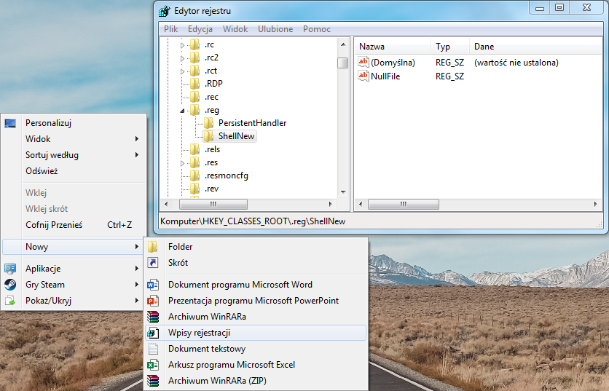
Task: Click the REG_SZ type of NullFile
Action: click(449, 76)
